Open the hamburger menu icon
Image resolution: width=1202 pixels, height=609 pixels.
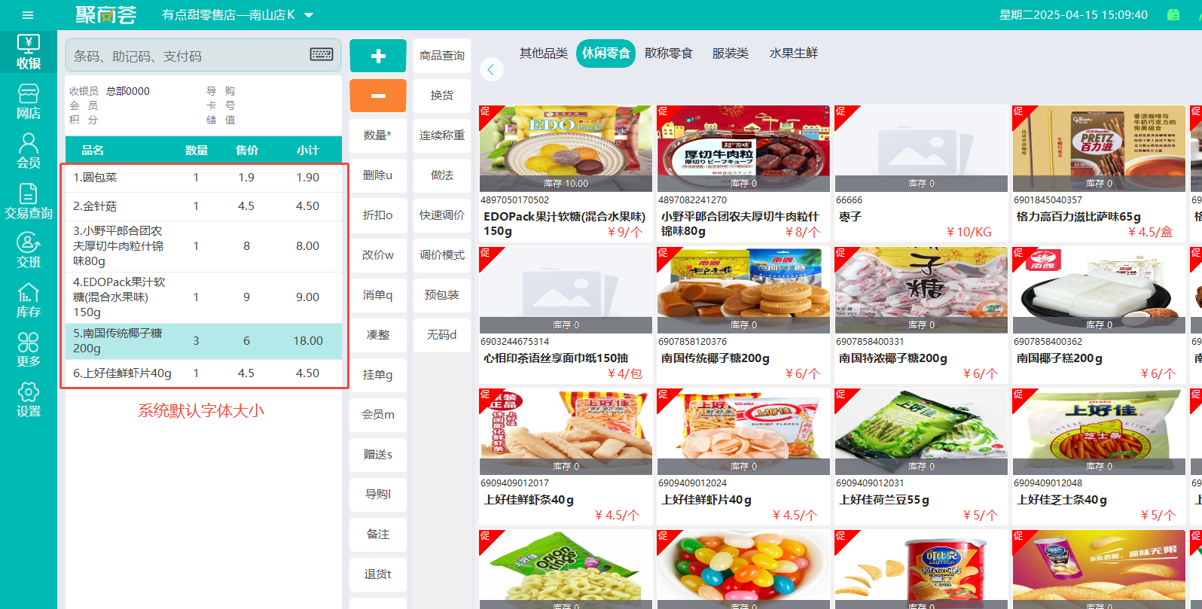tap(28, 15)
